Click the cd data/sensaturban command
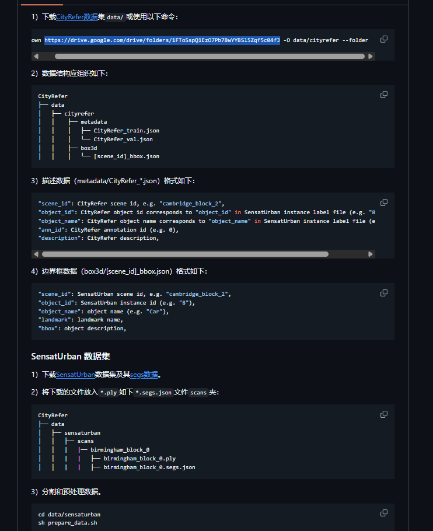The image size is (433, 531). click(69, 515)
